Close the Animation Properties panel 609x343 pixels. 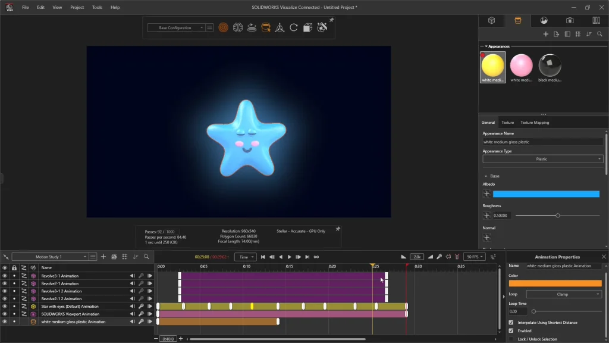pos(604,257)
